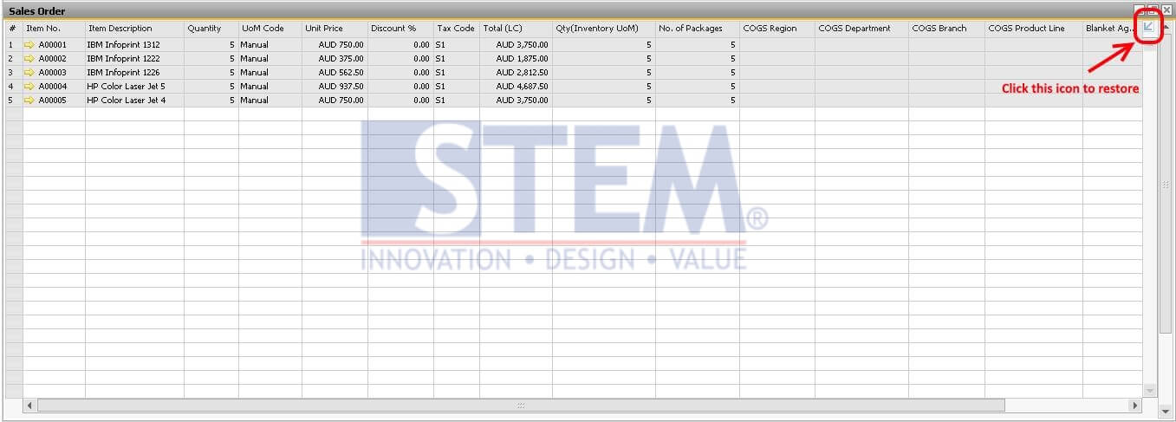Click row number 5 cell
The height and width of the screenshot is (422, 1176).
click(14, 101)
